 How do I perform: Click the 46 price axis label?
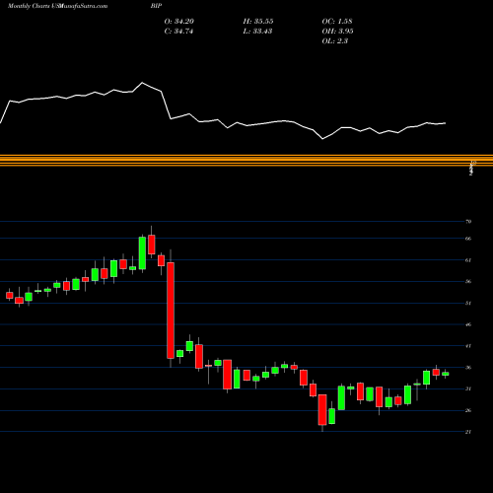(x=468, y=324)
